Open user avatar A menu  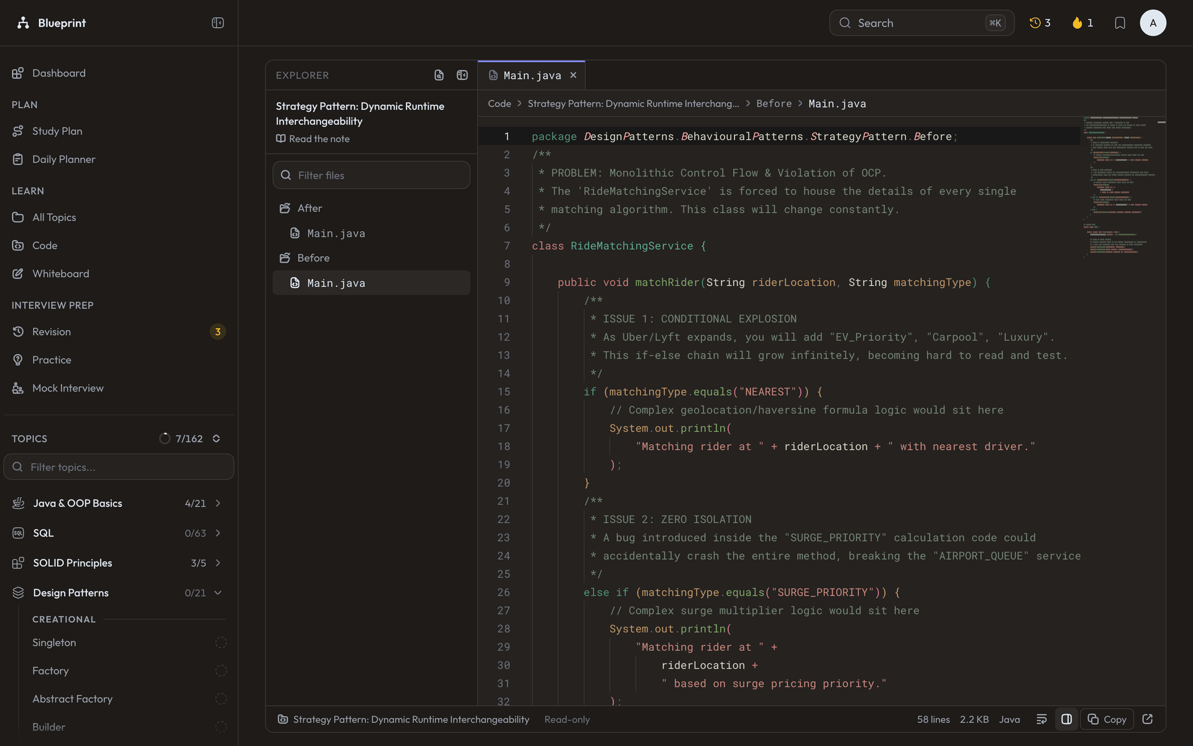1153,23
